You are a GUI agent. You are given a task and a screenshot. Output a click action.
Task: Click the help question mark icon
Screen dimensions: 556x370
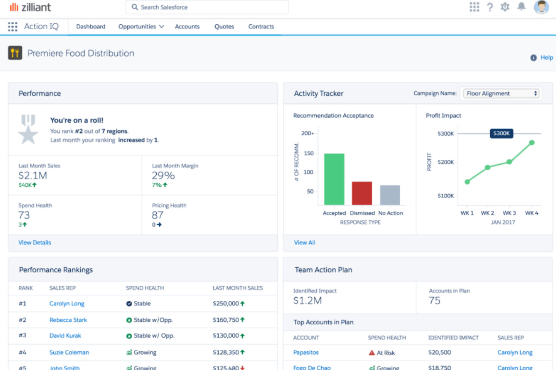[x=490, y=7]
